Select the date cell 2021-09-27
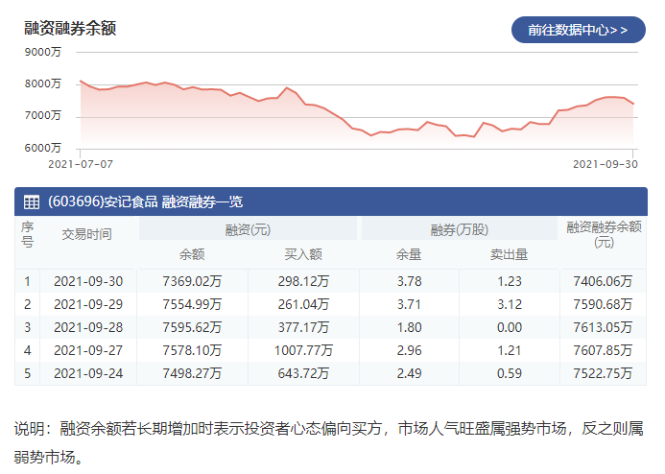The image size is (665, 474). [88, 350]
